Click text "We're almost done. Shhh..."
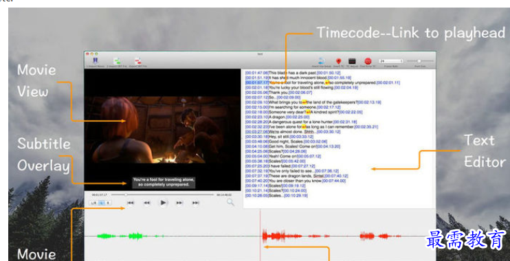This screenshot has width=510, height=261. click(x=292, y=132)
